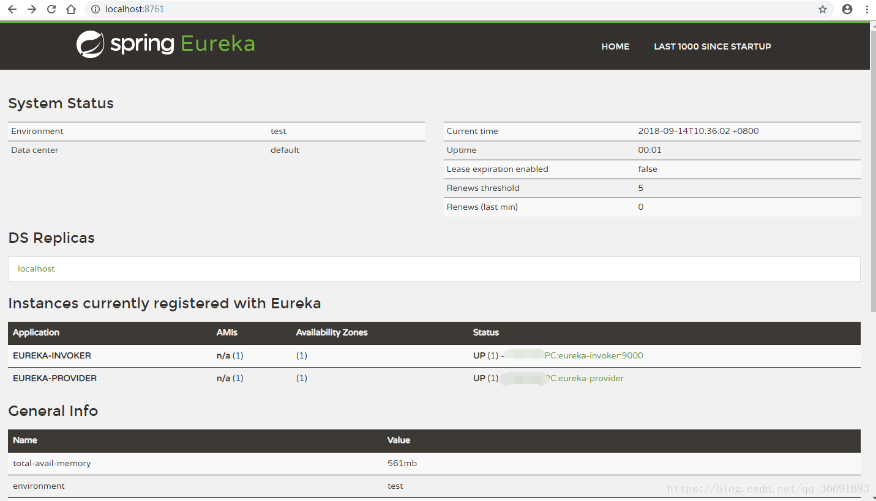Image resolution: width=876 pixels, height=501 pixels.
Task: Select the Data center value default
Action: pos(285,150)
